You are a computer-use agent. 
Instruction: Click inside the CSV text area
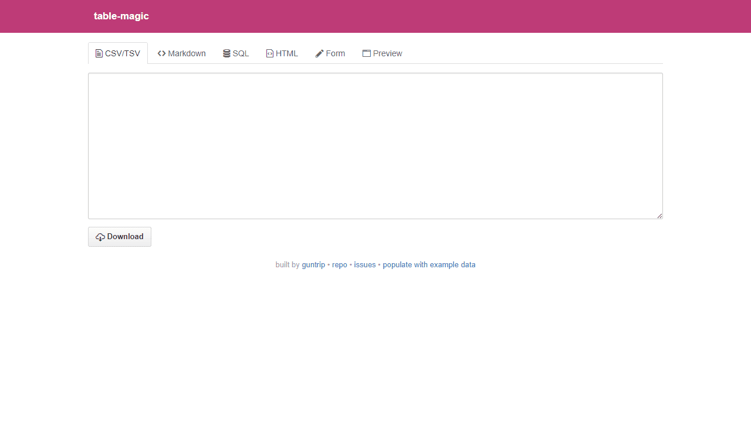(375, 146)
